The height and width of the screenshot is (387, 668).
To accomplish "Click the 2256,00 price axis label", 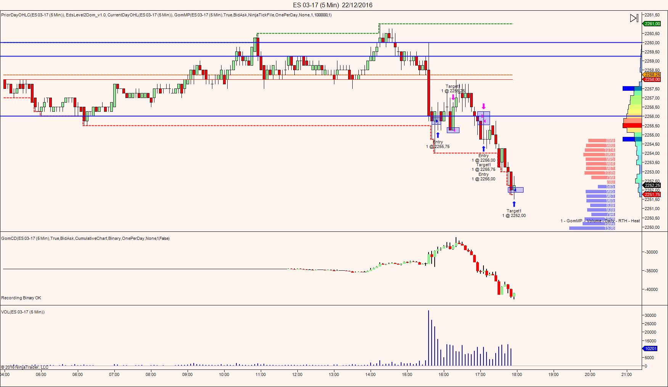I will [652, 116].
